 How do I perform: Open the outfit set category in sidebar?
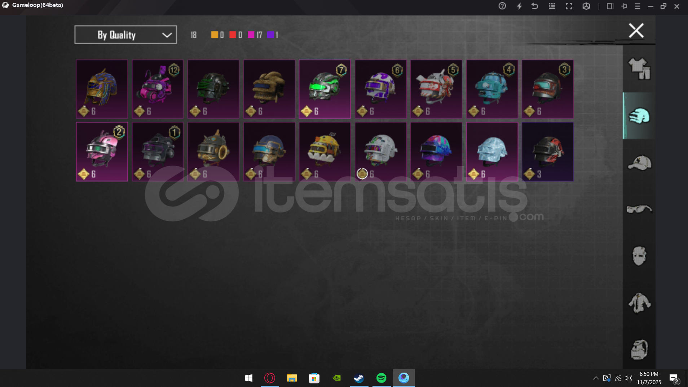(x=639, y=68)
